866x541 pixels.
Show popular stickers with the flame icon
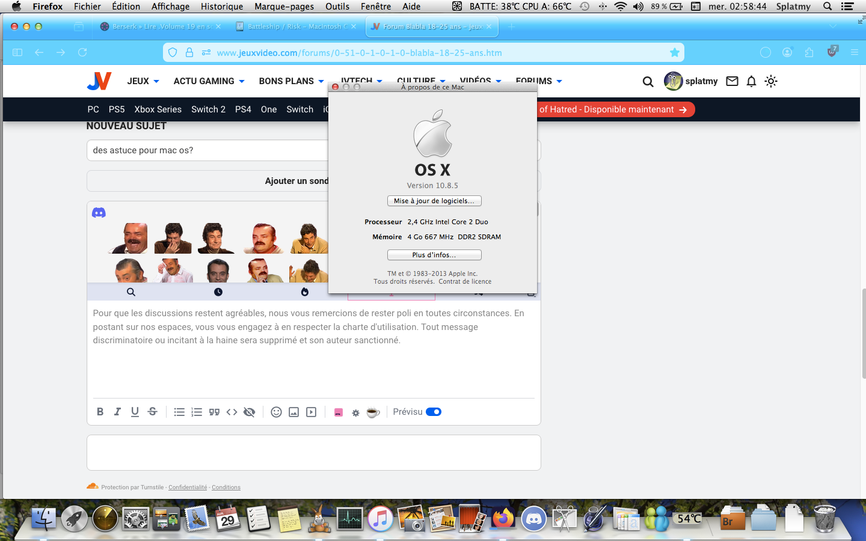click(305, 292)
